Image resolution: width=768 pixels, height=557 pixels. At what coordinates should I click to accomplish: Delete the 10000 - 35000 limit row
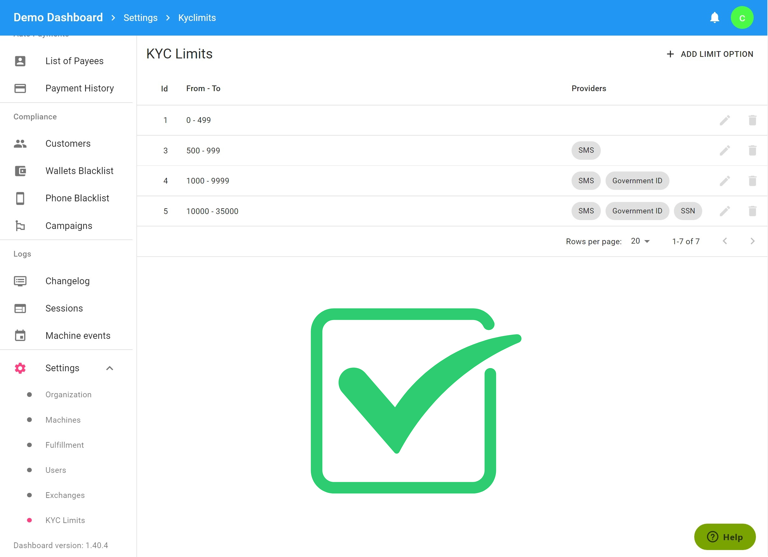[752, 211]
